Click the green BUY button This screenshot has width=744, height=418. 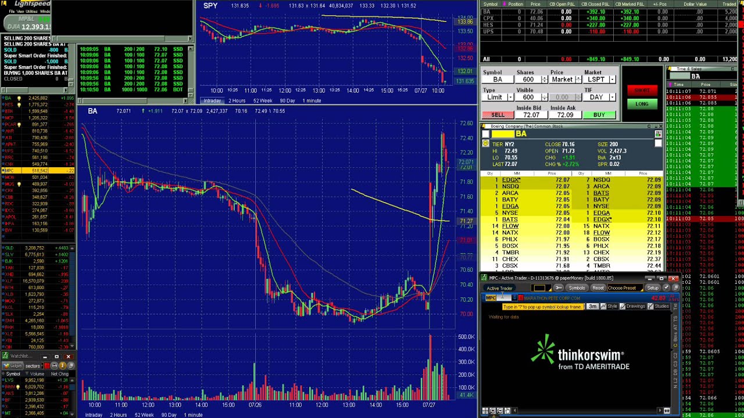click(599, 115)
